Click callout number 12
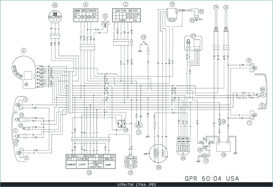Screen dimensions: 273x187 (x=131, y=172)
